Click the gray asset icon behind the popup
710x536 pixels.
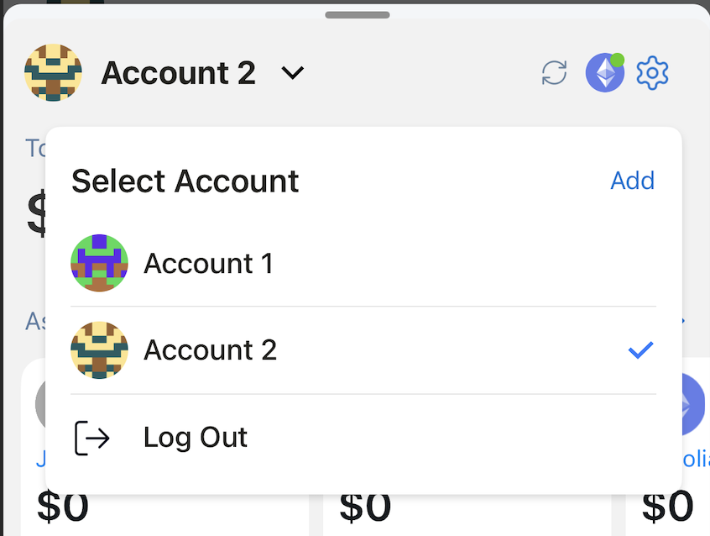coord(40,405)
